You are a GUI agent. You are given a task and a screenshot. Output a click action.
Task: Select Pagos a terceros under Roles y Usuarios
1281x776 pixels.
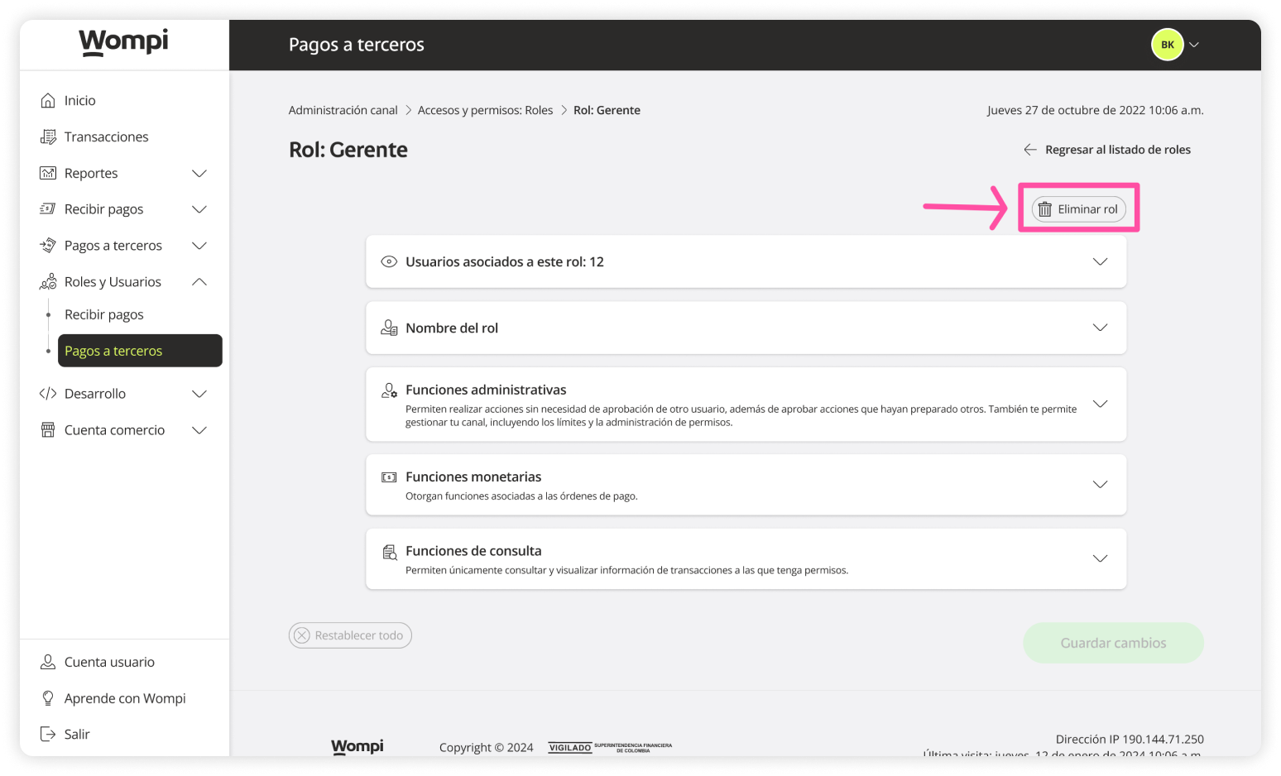pyautogui.click(x=113, y=351)
